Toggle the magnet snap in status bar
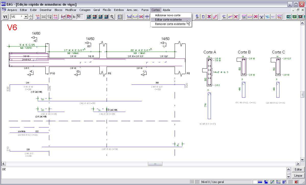The width and height of the screenshot is (306, 185). pyautogui.click(x=296, y=182)
